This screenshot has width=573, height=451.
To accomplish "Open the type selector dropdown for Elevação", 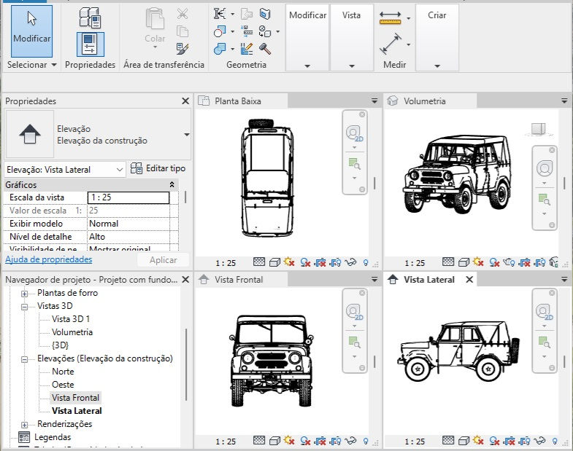I will [187, 135].
